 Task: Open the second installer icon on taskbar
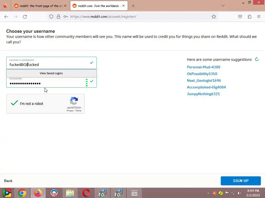(118, 193)
